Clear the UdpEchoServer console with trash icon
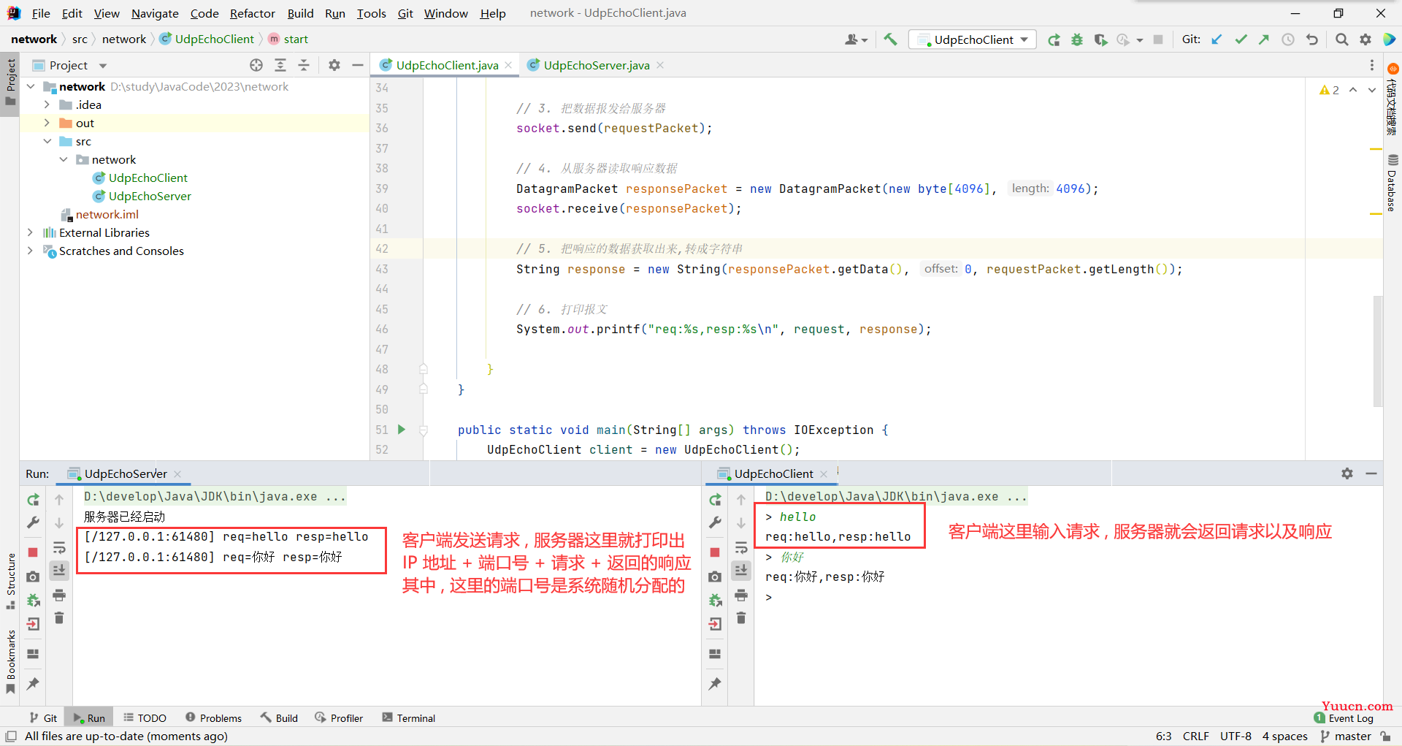Viewport: 1402px width, 746px height. click(x=59, y=618)
